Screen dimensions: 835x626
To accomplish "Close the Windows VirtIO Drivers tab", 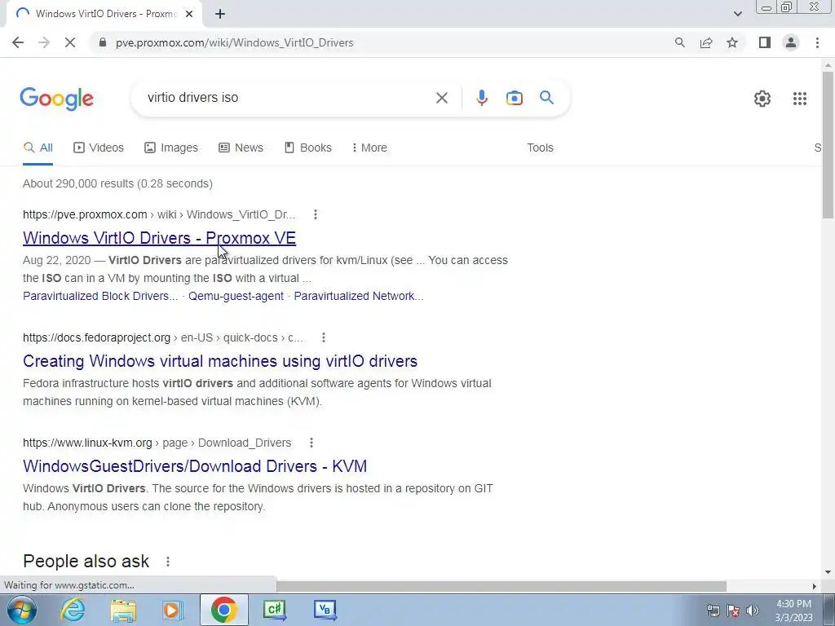I will [x=189, y=14].
